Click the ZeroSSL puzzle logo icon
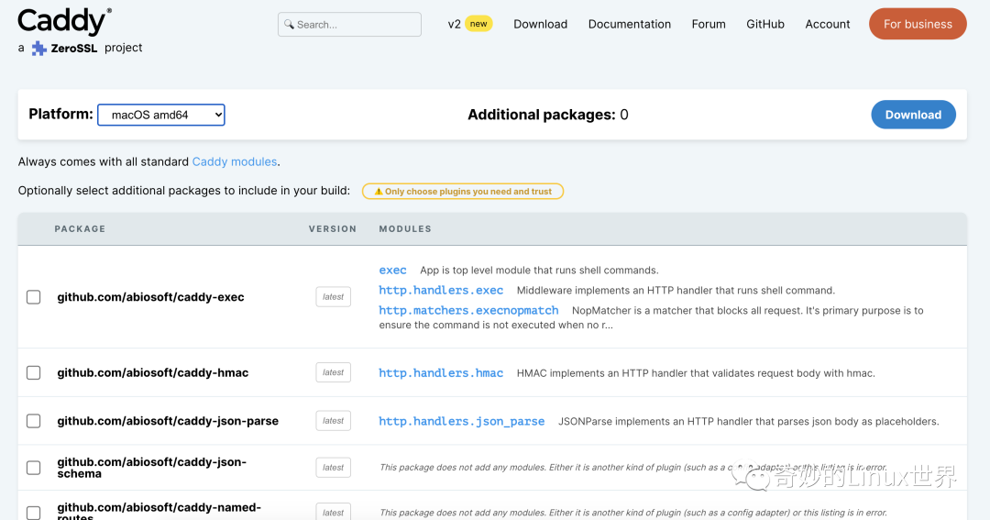990x520 pixels. click(38, 49)
